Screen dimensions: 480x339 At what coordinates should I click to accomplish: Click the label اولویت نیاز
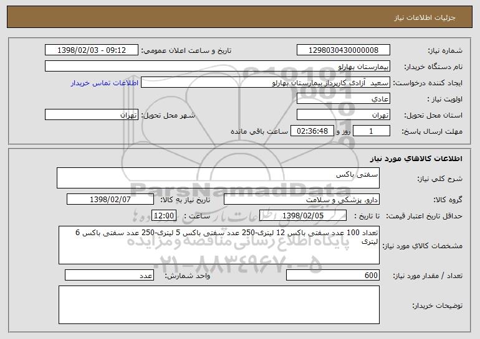(445, 99)
